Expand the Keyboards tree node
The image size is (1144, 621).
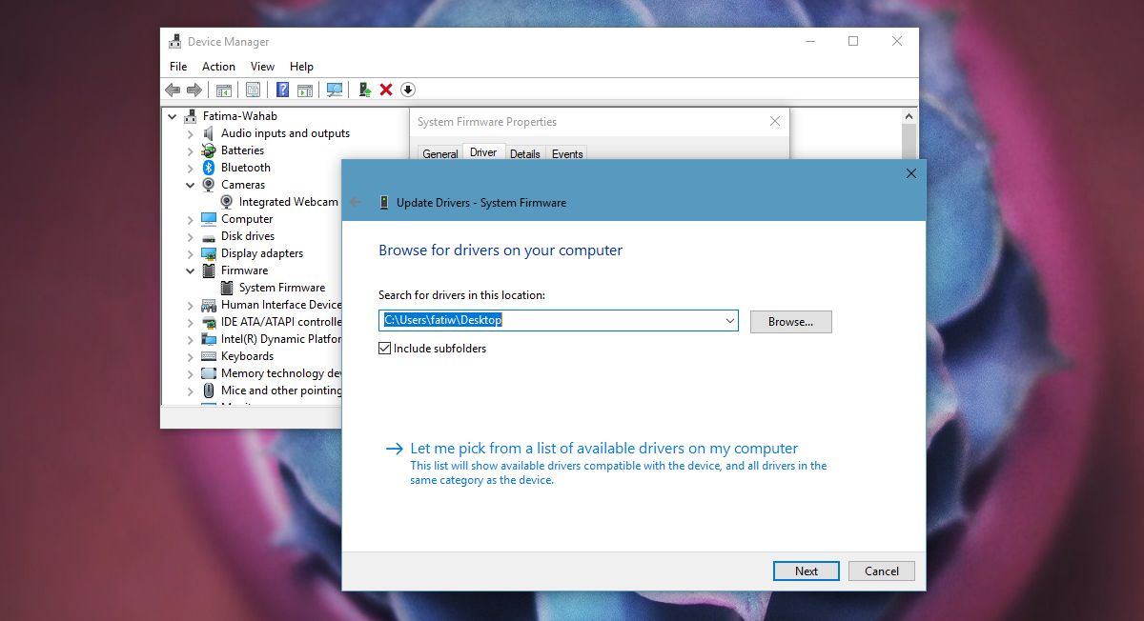click(x=191, y=356)
